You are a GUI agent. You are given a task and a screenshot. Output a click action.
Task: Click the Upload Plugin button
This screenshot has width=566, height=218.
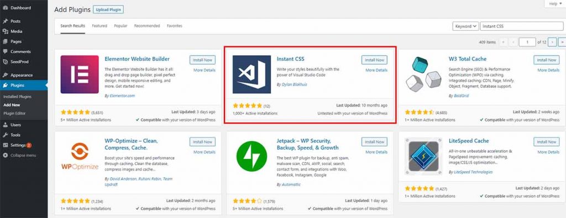[x=108, y=10]
